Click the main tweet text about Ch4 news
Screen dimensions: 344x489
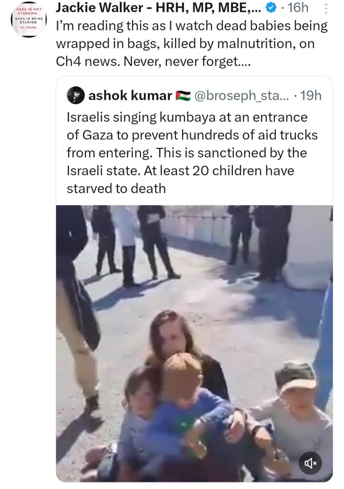(192, 43)
